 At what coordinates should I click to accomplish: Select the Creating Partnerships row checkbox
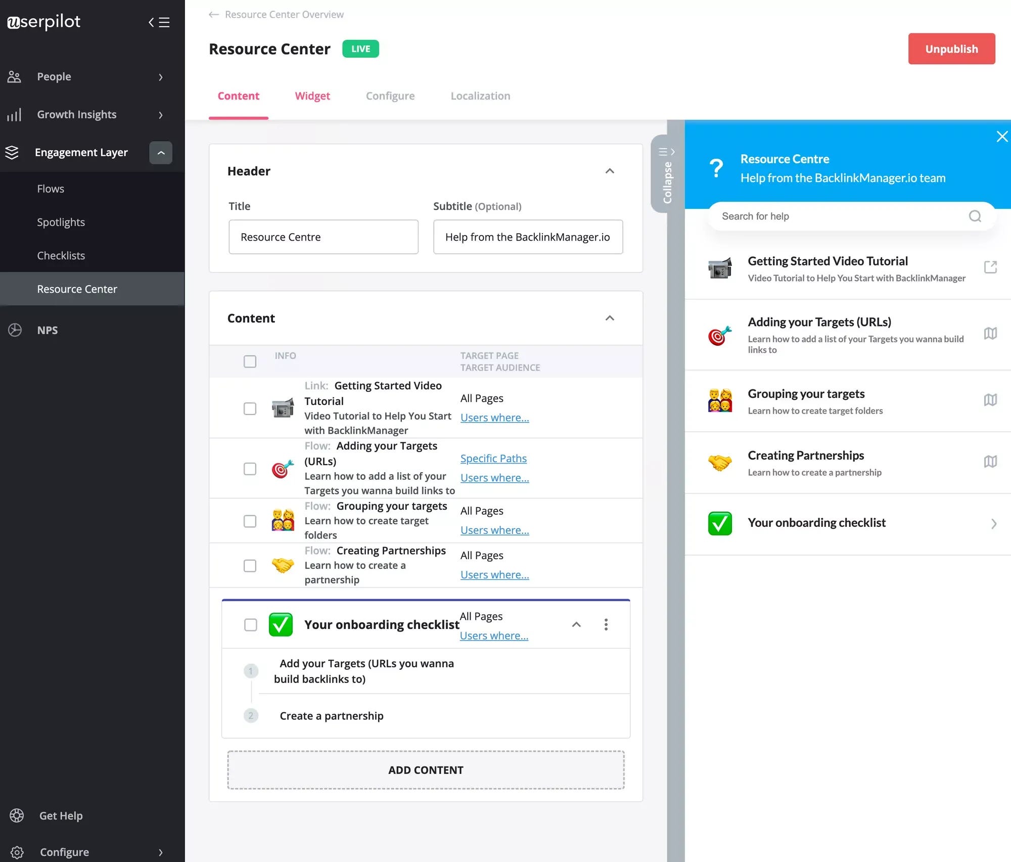[x=250, y=565]
